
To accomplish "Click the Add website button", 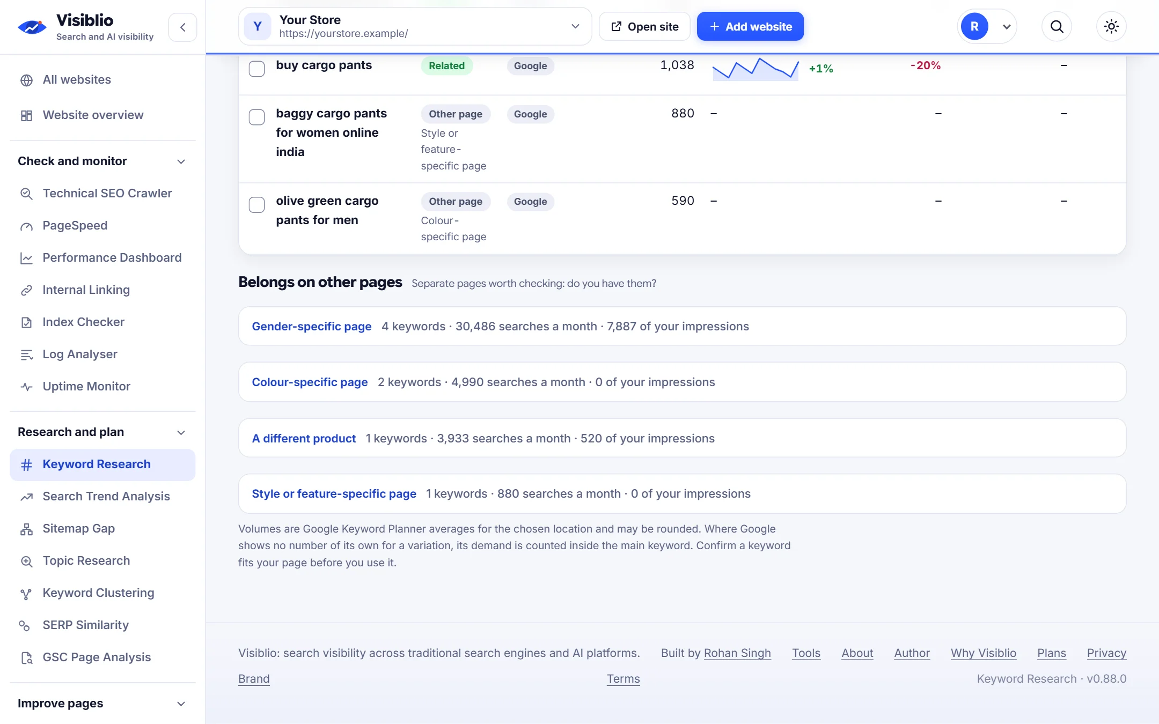I will point(750,26).
